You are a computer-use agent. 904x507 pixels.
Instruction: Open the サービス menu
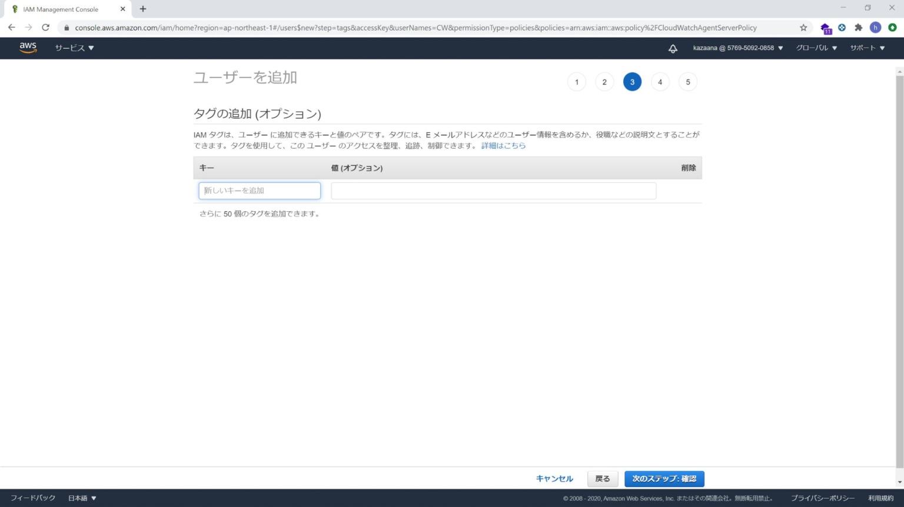click(x=73, y=48)
